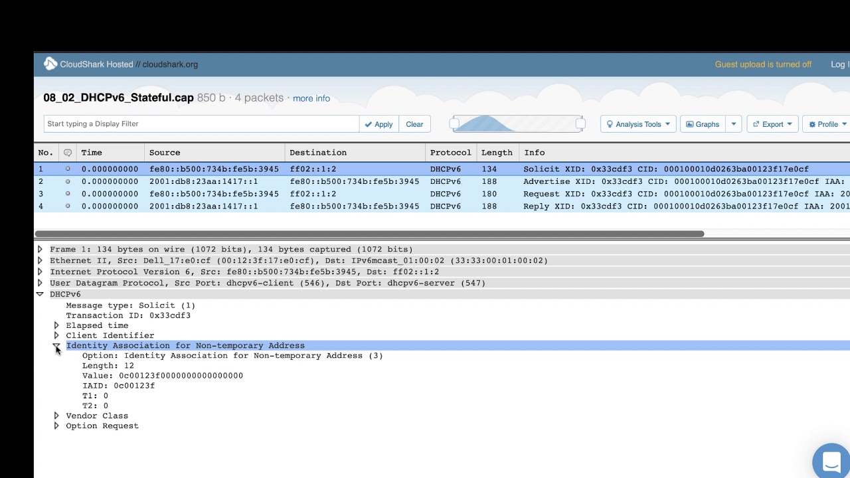This screenshot has width=850, height=478.
Task: Click the horizontal scrollbar under packet list
Action: 369,234
